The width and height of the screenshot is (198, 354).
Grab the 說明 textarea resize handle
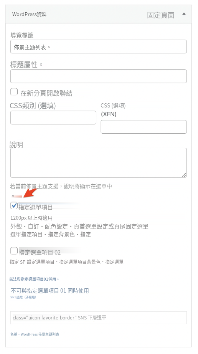click(x=184, y=175)
